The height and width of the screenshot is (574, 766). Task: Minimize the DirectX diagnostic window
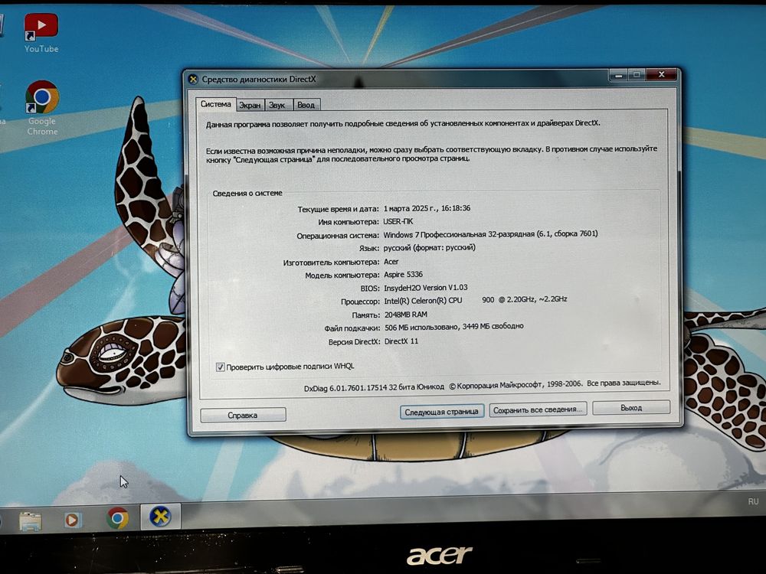[619, 75]
